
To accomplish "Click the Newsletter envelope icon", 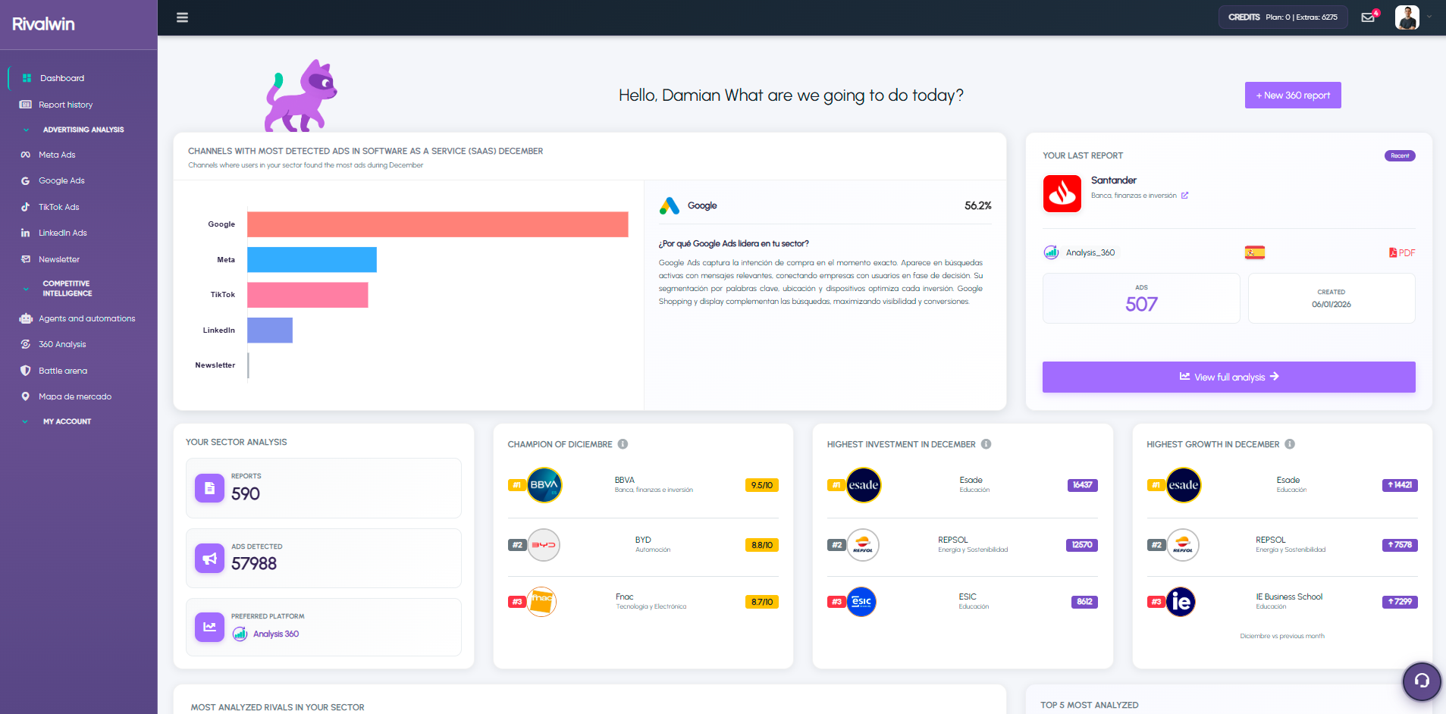I will click(x=26, y=259).
